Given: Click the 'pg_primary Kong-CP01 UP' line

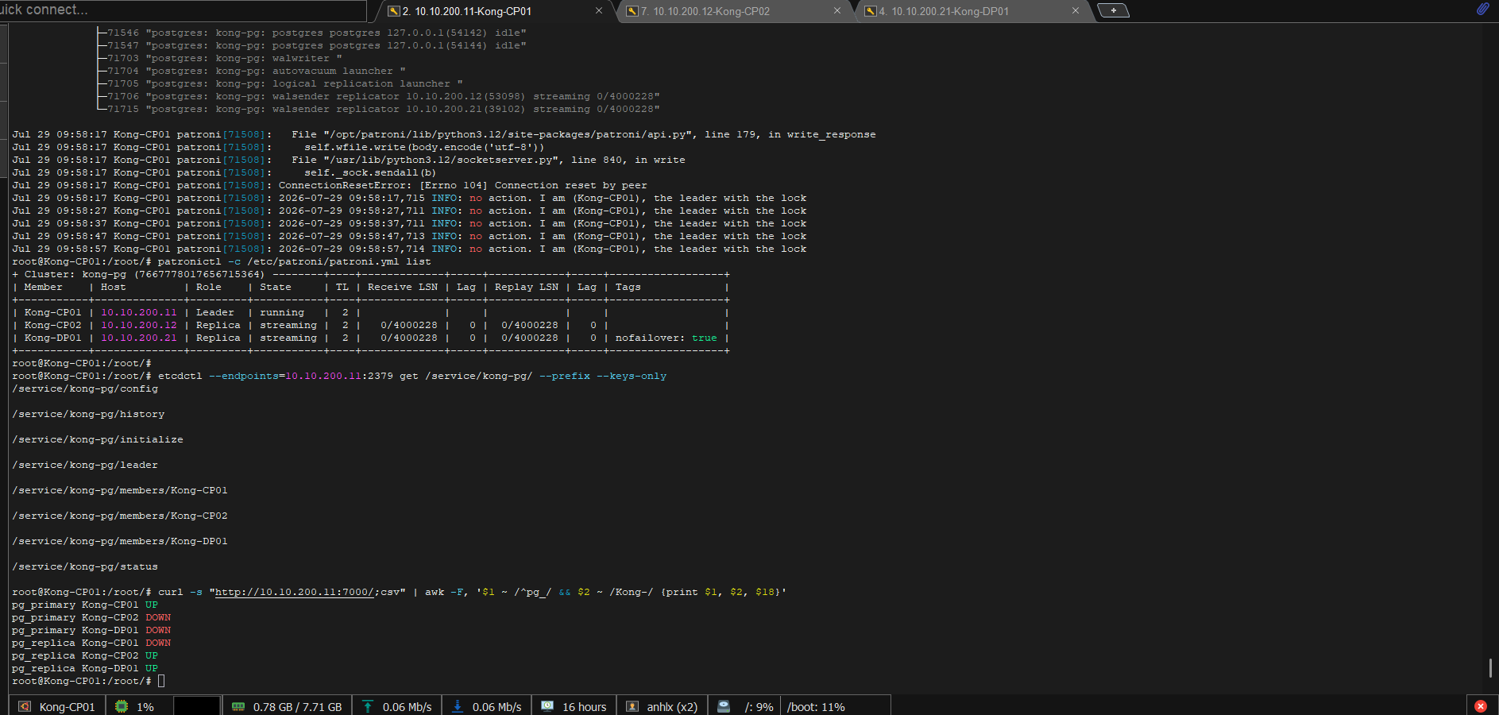Looking at the screenshot, I should pos(85,605).
